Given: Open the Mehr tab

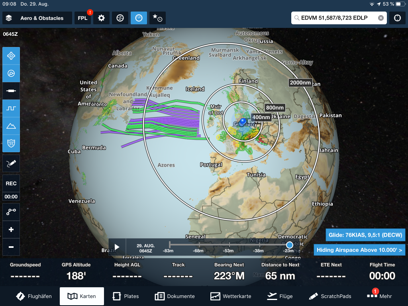Looking at the screenshot, I should click(379, 296).
